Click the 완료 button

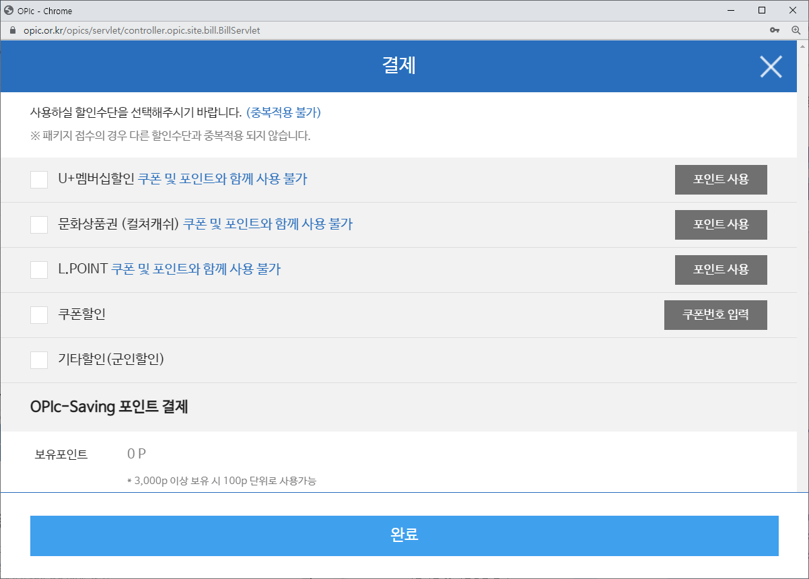404,535
